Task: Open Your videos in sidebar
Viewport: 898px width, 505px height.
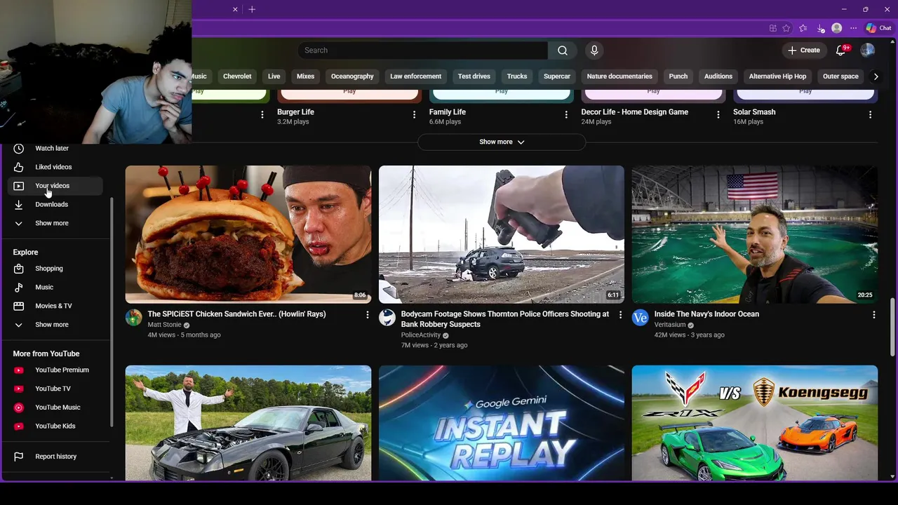Action: click(x=55, y=186)
